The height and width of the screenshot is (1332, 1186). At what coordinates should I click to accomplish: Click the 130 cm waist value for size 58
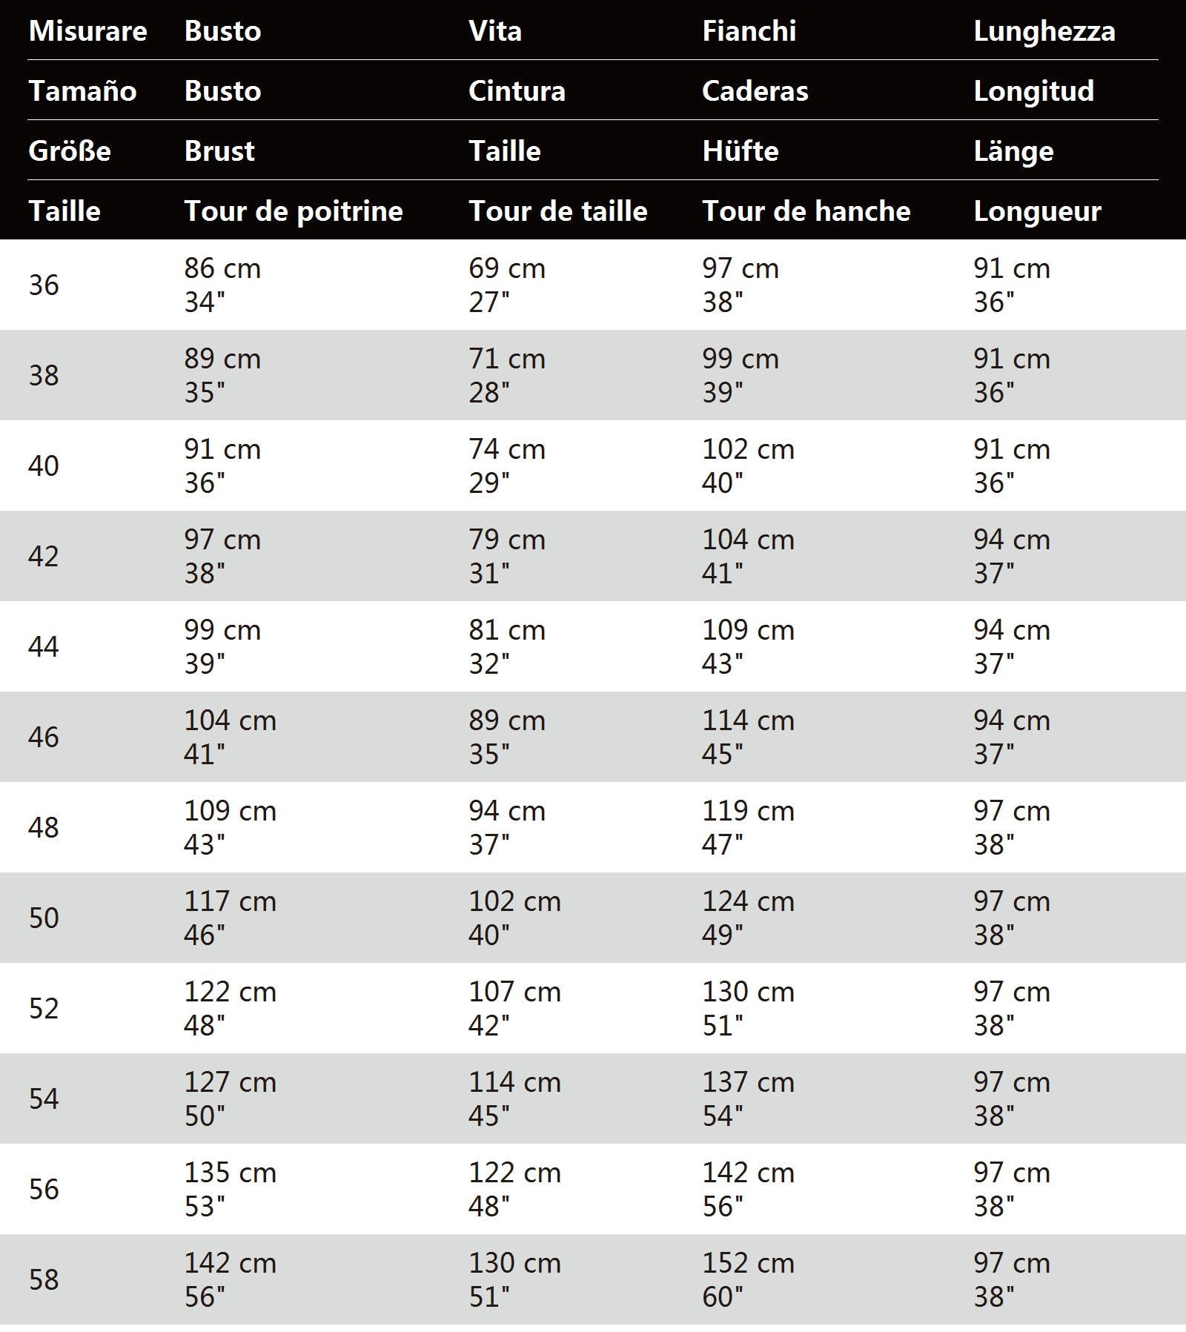[514, 1263]
